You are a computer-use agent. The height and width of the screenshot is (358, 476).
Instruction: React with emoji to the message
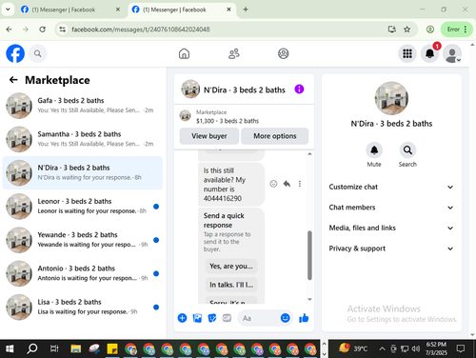[x=273, y=184]
